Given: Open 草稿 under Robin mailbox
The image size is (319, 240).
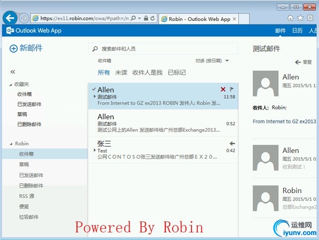Looking at the screenshot, I should [x=24, y=164].
